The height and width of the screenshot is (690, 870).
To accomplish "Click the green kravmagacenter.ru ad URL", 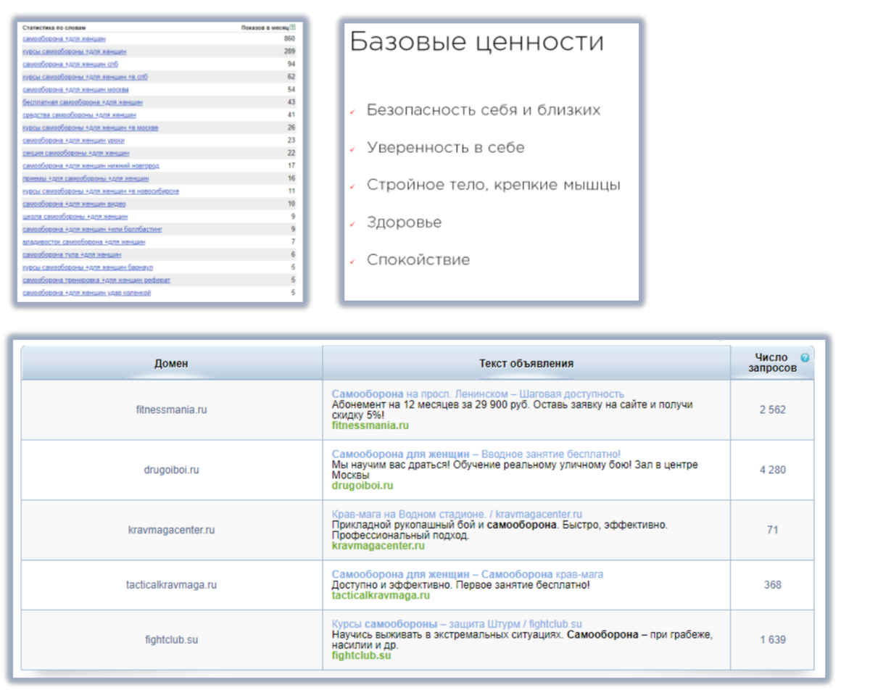I will tap(378, 546).
